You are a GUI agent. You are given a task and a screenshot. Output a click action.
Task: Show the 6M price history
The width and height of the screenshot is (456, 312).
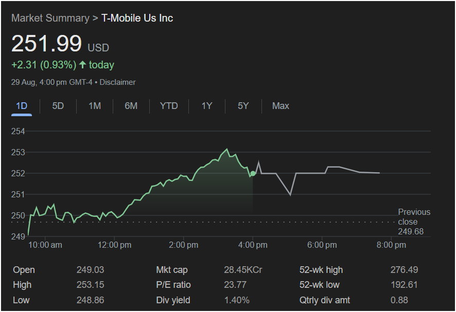(x=131, y=106)
